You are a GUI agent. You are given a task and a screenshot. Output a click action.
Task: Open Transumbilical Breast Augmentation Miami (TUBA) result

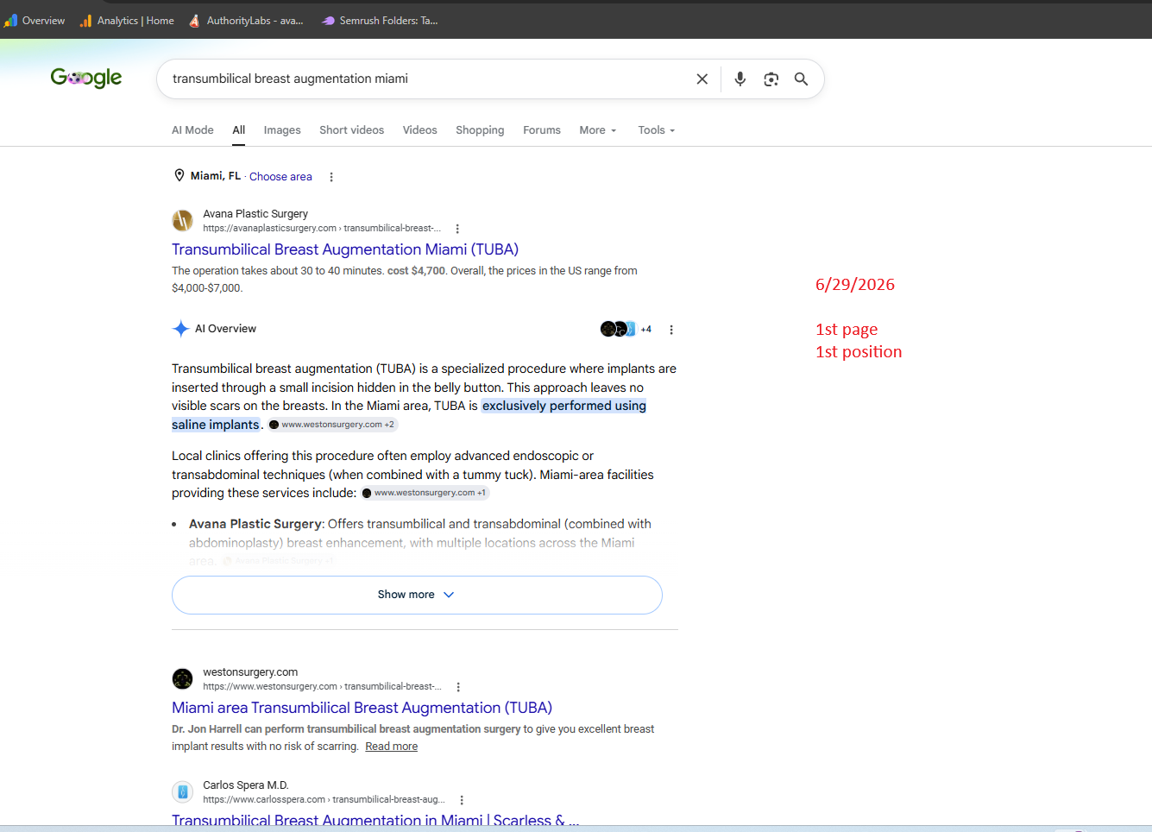coord(345,249)
